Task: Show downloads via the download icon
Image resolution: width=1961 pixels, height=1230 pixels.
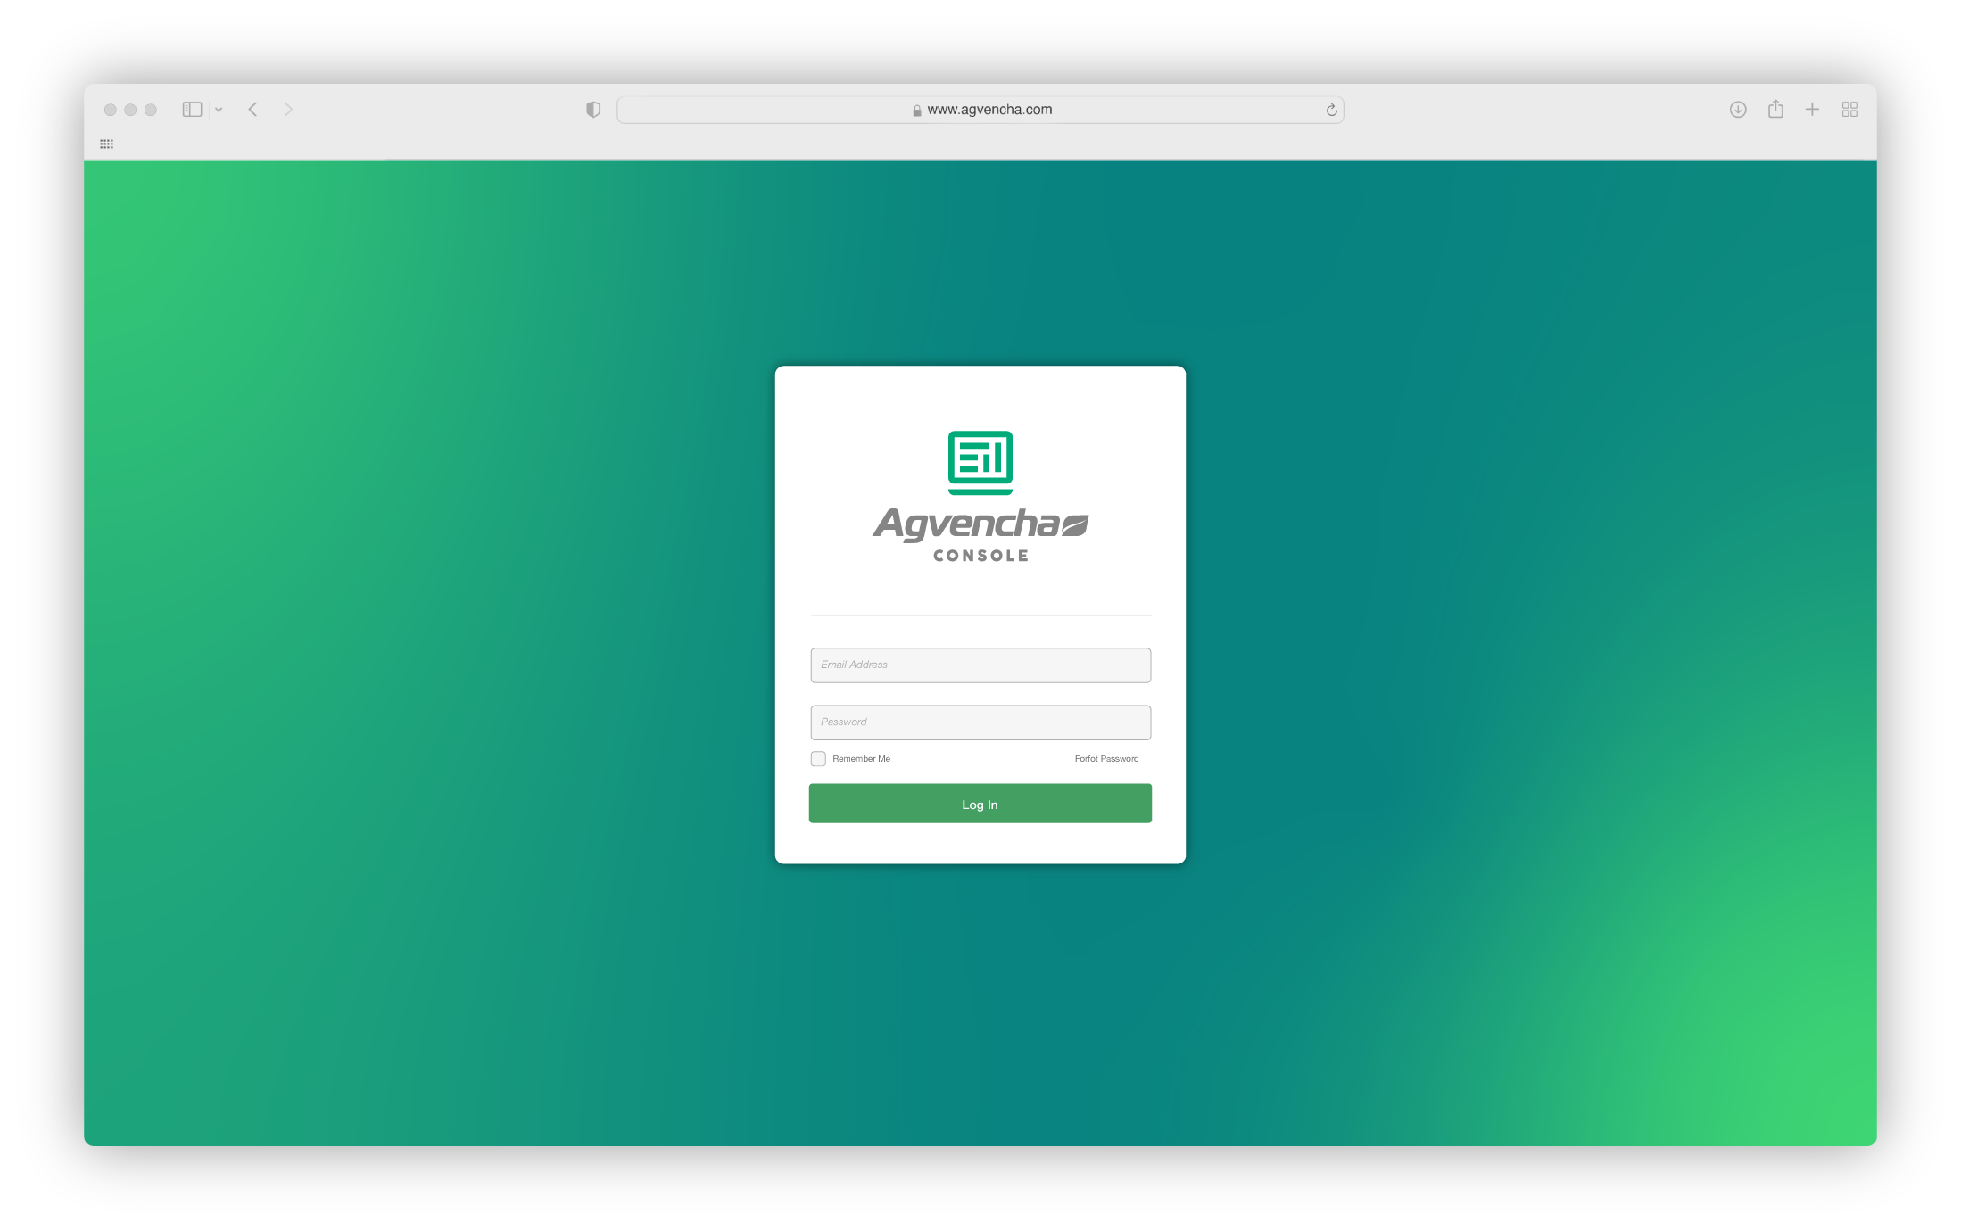Action: (x=1737, y=109)
